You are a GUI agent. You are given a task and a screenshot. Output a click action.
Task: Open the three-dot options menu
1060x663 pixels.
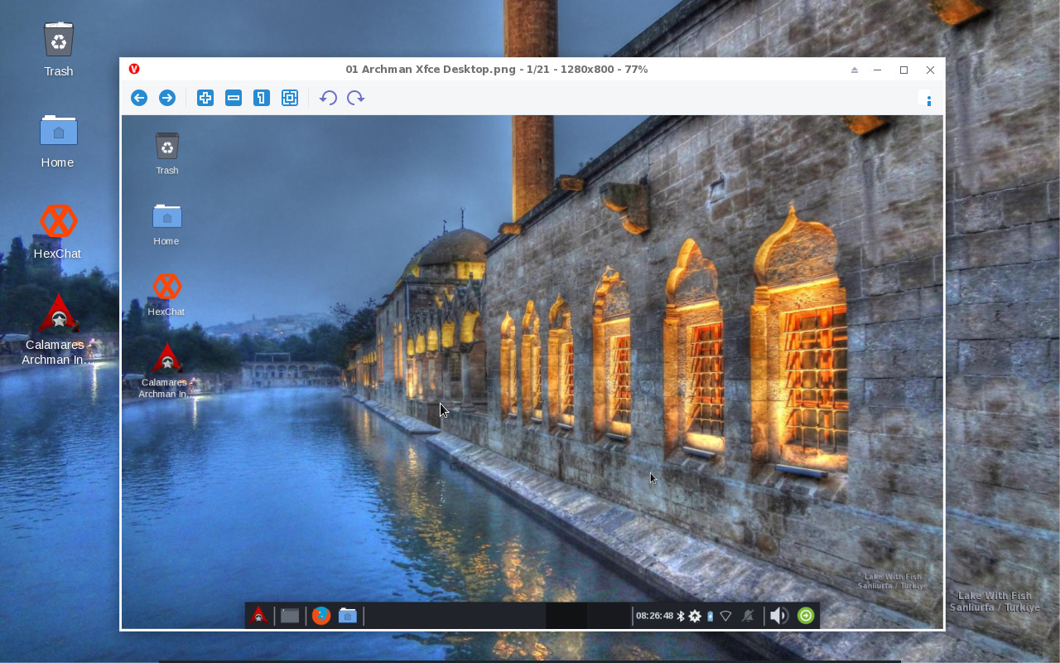928,99
